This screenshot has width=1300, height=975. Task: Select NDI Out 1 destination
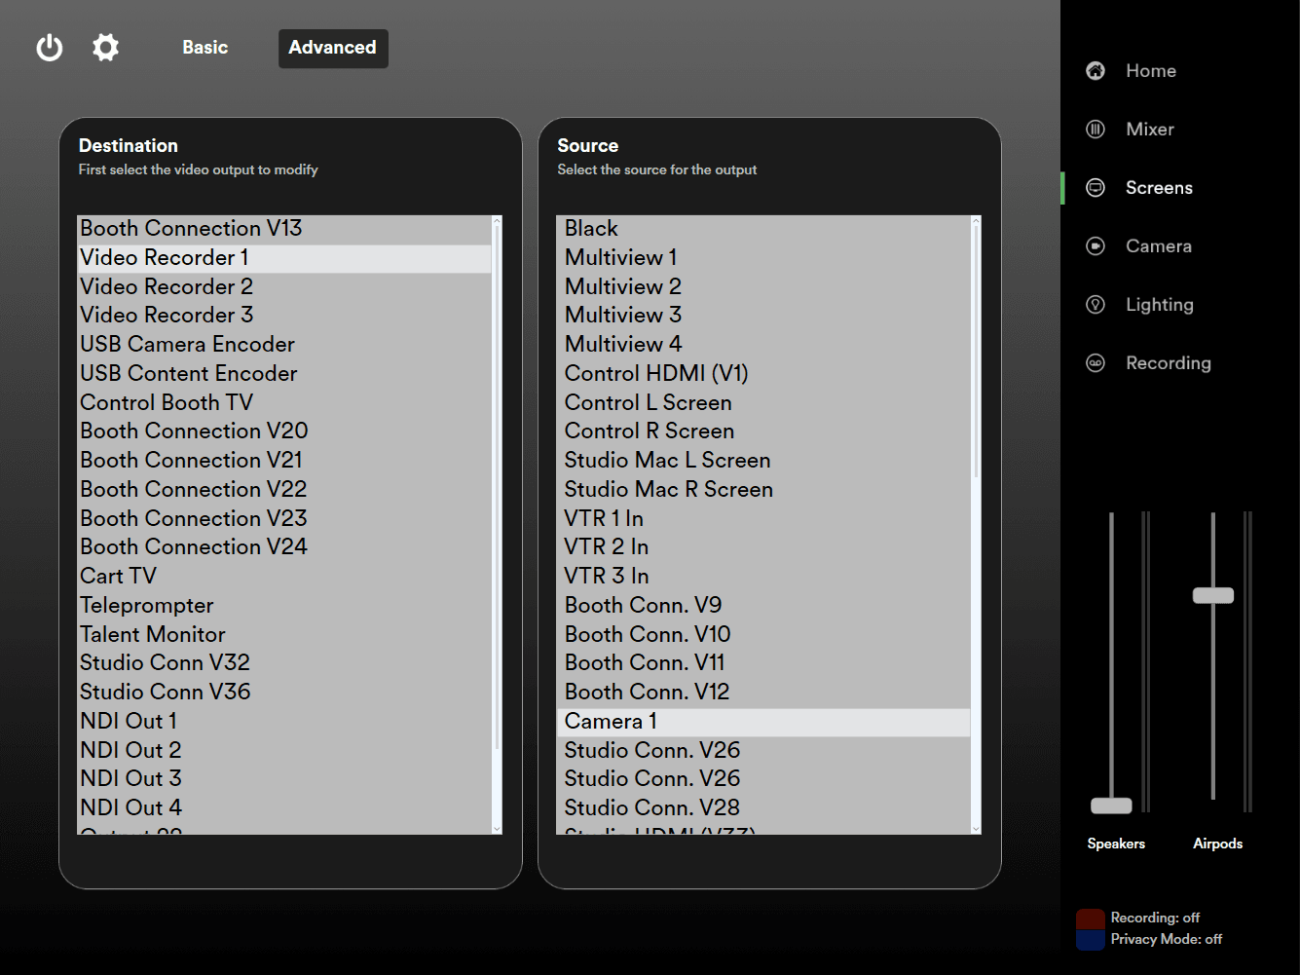tap(284, 722)
